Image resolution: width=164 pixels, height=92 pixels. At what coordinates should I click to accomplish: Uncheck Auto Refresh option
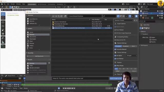coord(115,59)
